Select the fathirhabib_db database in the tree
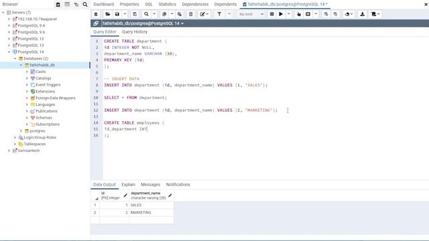 pos(42,65)
